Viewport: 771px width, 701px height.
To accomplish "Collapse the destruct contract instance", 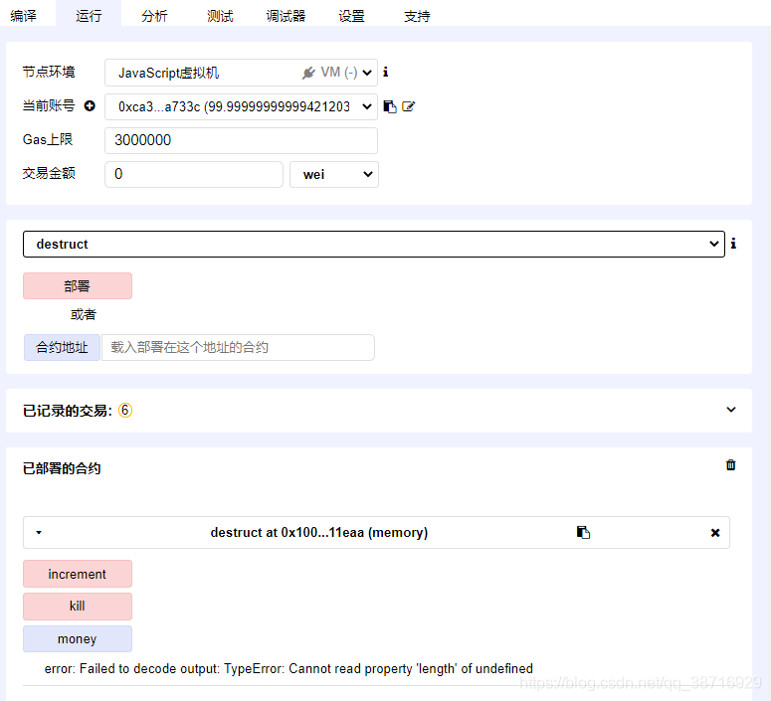I will [39, 532].
